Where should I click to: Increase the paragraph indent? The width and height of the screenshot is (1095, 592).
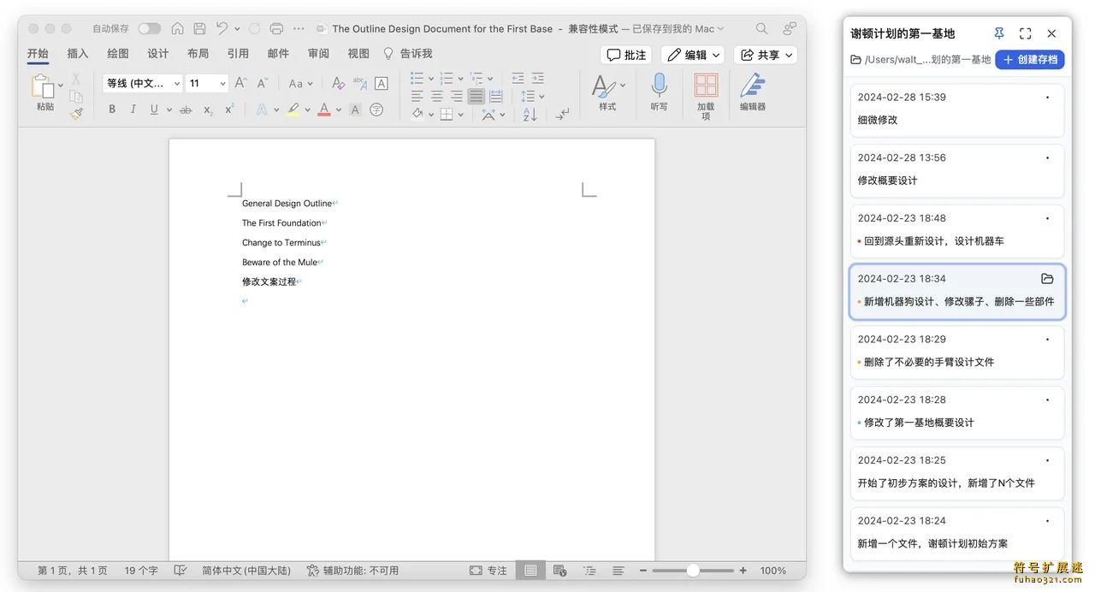tap(540, 78)
